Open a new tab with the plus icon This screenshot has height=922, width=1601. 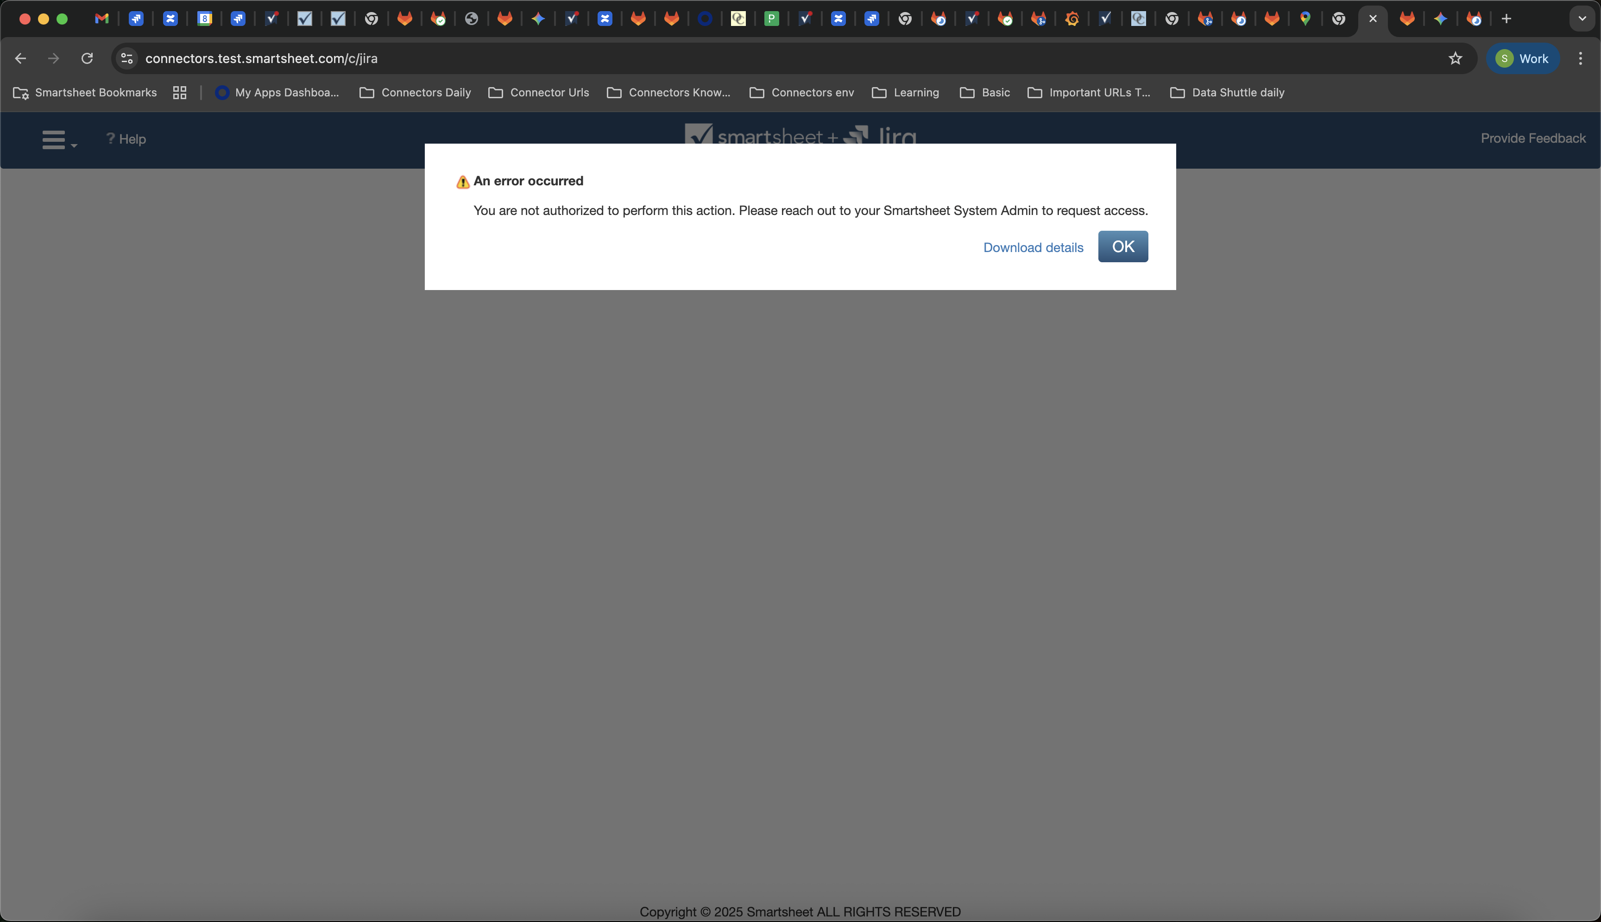(x=1506, y=19)
